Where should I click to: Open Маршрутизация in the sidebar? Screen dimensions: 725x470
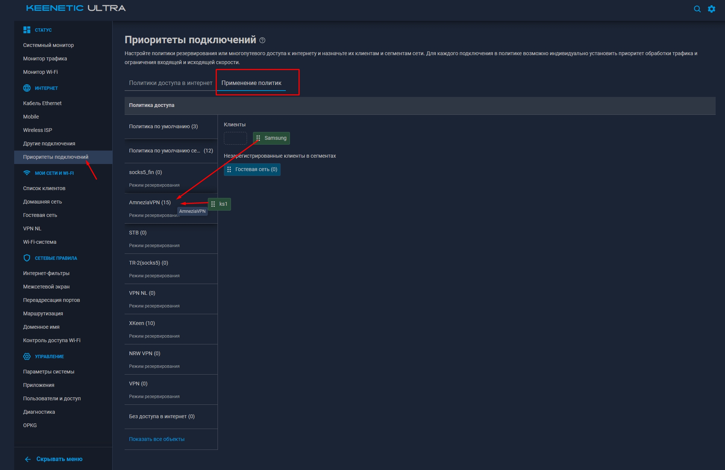click(x=43, y=313)
